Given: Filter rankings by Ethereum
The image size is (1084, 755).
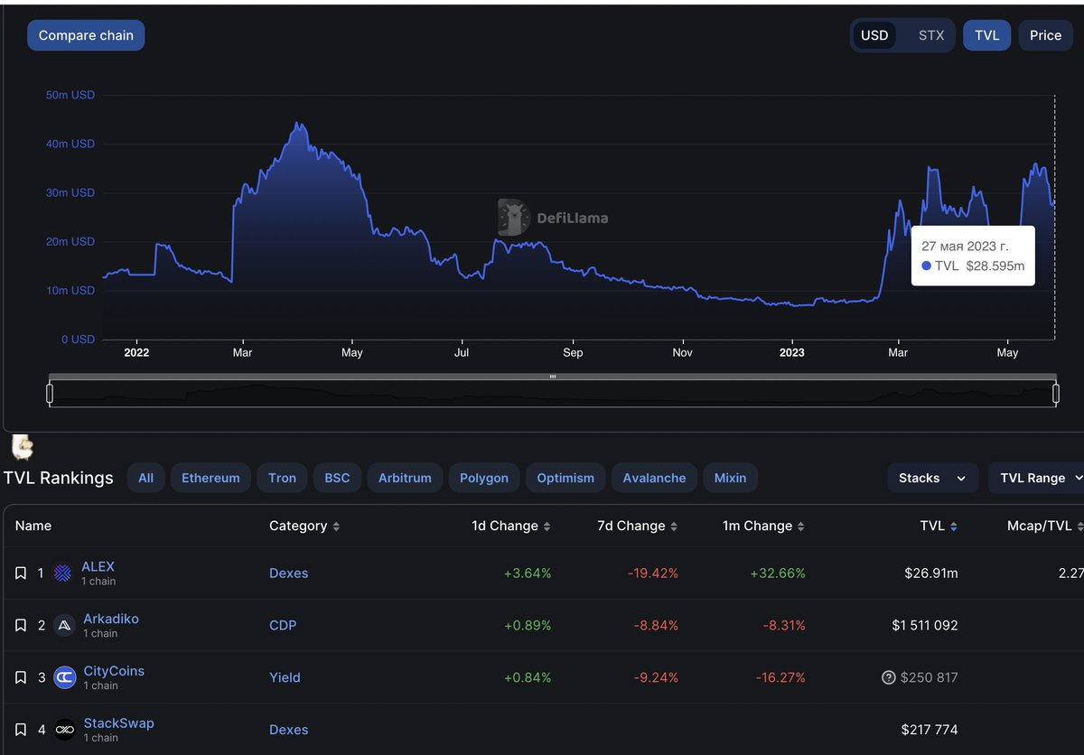Looking at the screenshot, I should point(210,478).
